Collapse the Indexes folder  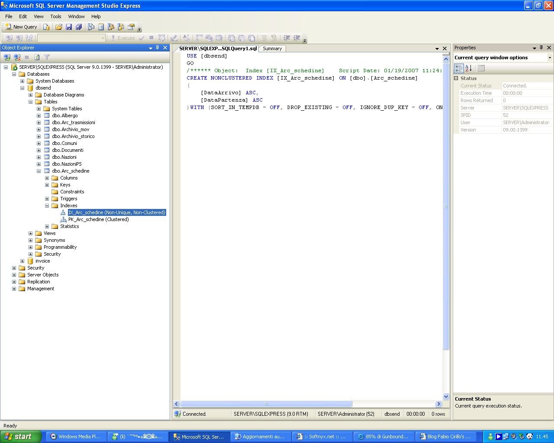tap(47, 205)
